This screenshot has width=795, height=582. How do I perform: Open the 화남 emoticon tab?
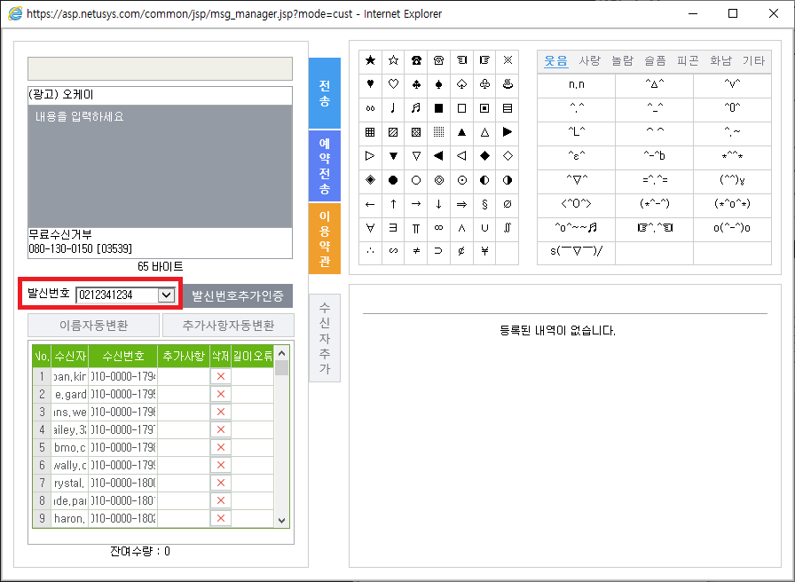(x=721, y=61)
